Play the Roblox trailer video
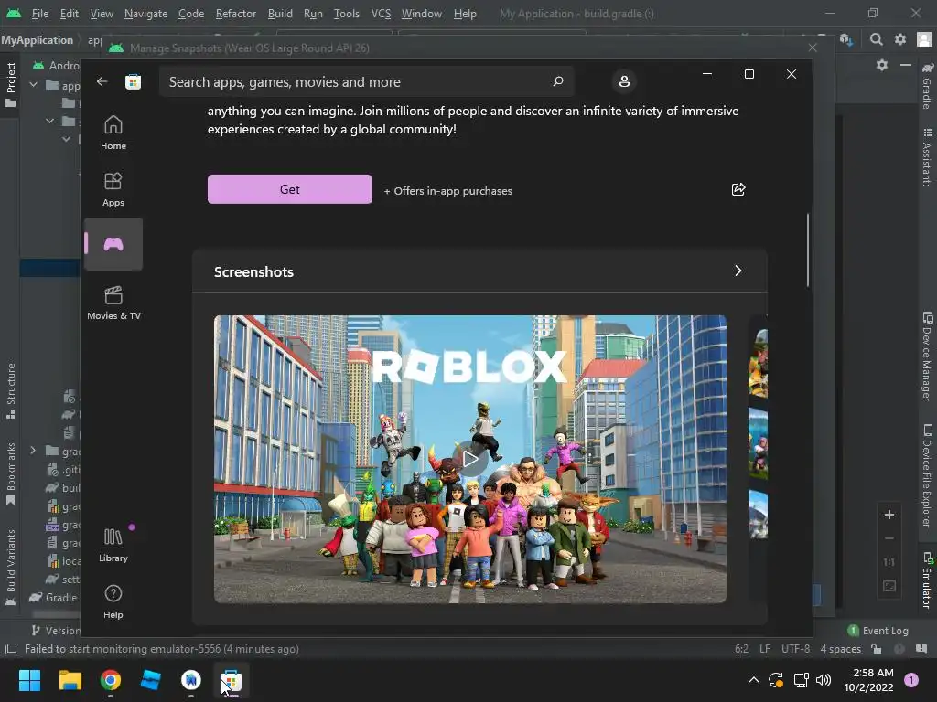Screen dimensions: 937x702 (470, 459)
